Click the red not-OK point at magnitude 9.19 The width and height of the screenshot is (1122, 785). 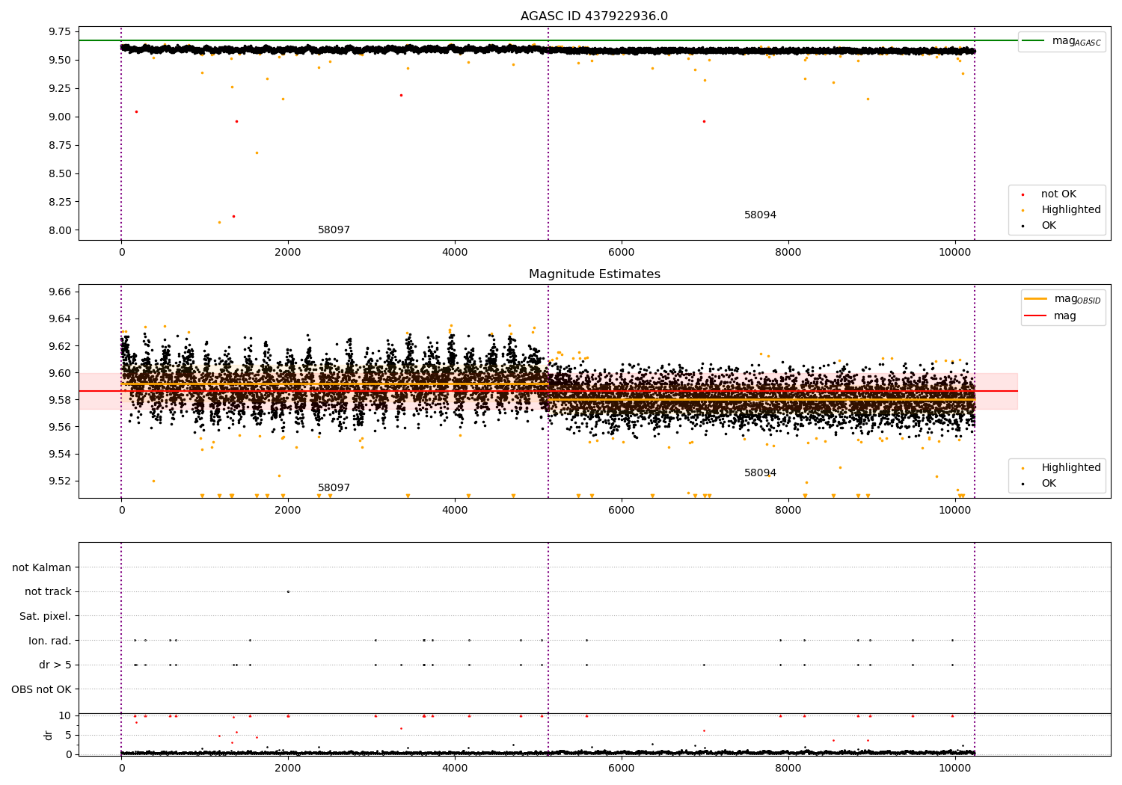(x=401, y=95)
